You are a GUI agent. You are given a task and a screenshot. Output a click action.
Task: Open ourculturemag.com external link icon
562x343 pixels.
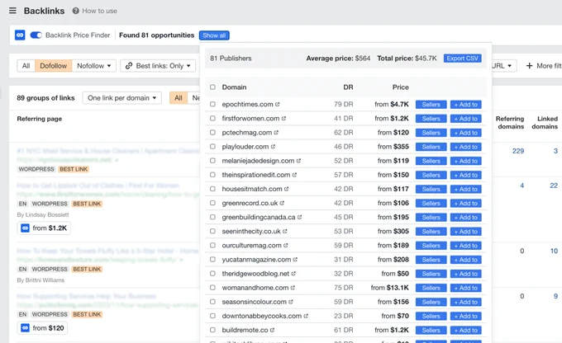[x=286, y=246]
